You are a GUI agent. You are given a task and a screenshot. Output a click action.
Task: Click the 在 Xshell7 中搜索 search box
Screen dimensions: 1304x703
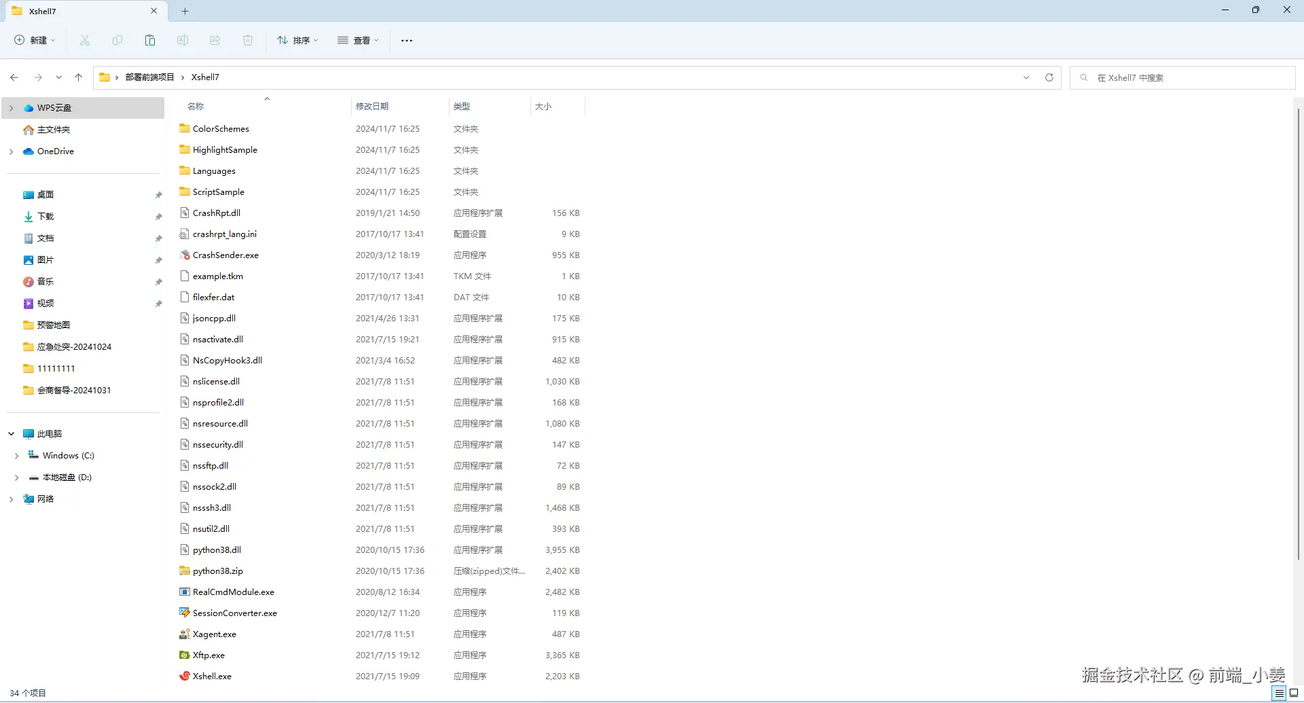point(1182,77)
